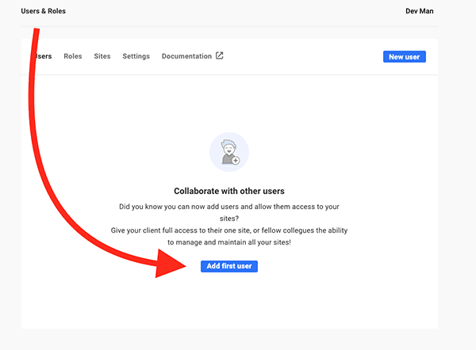Screen dimensions: 476x350
Task: Go to the Sites tab
Action: 102,56
